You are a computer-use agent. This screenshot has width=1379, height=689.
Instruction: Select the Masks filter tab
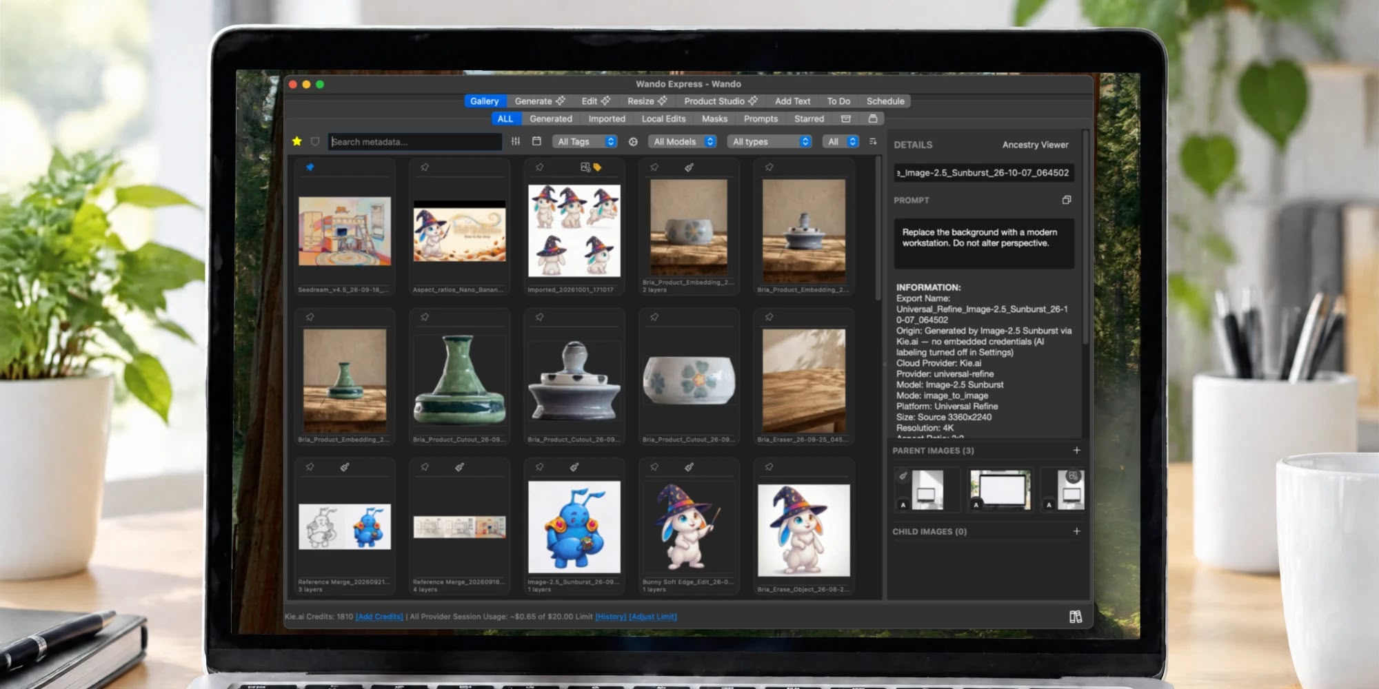pyautogui.click(x=714, y=119)
